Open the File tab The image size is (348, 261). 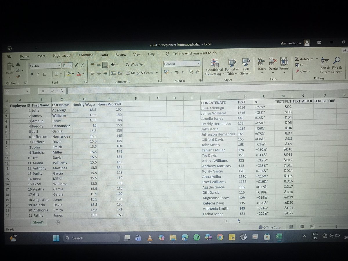click(x=9, y=57)
